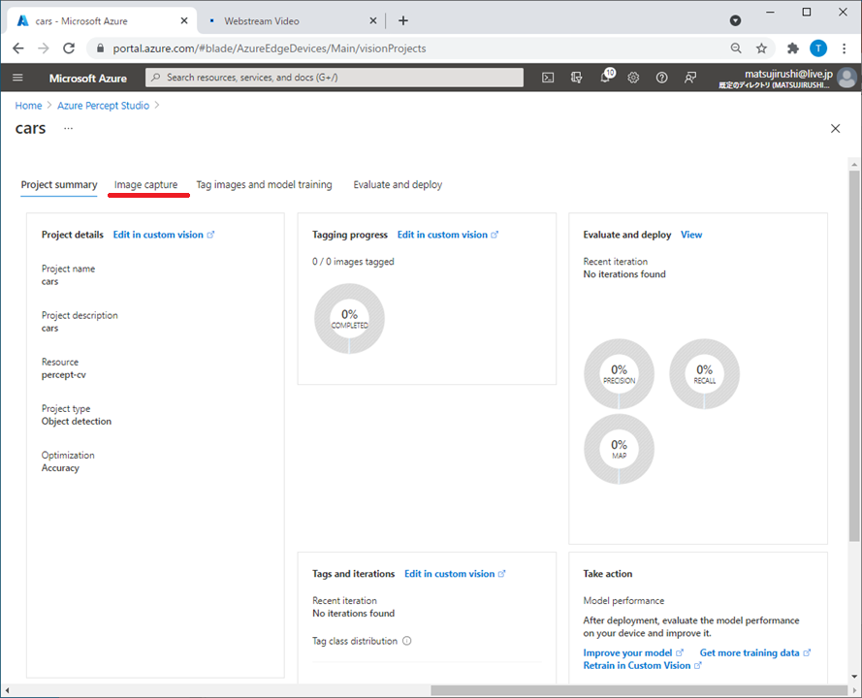Image resolution: width=862 pixels, height=698 pixels.
Task: Click the 0 / 0 images tagged text
Action: (x=353, y=262)
